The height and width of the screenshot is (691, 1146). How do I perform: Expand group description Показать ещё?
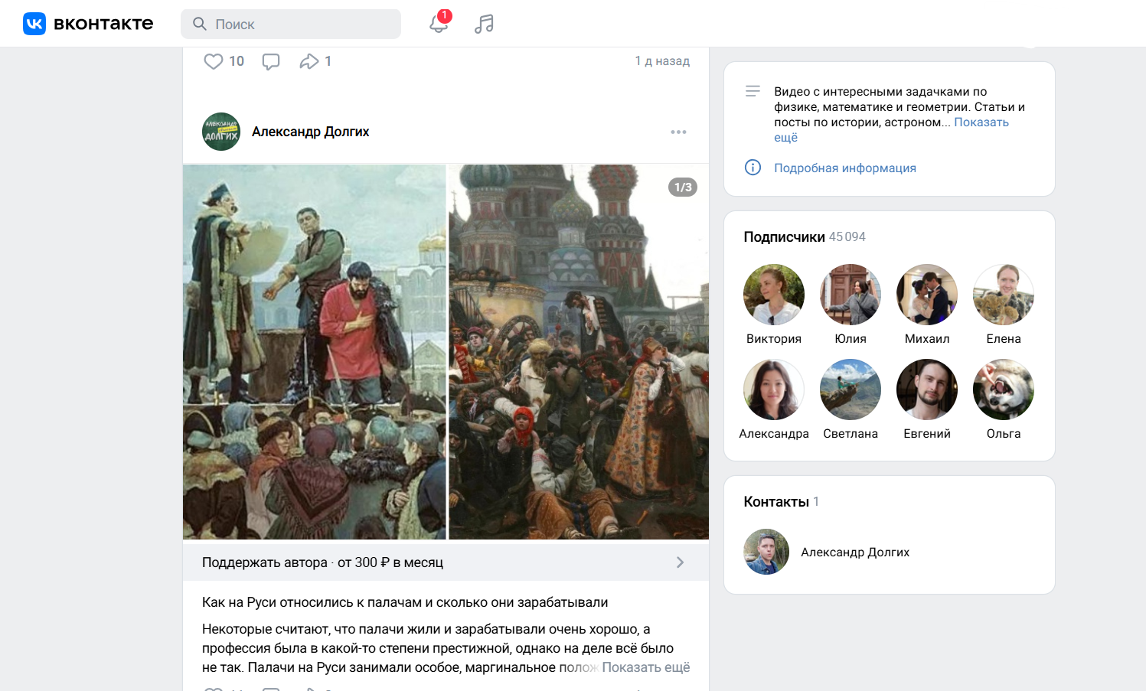tap(981, 122)
